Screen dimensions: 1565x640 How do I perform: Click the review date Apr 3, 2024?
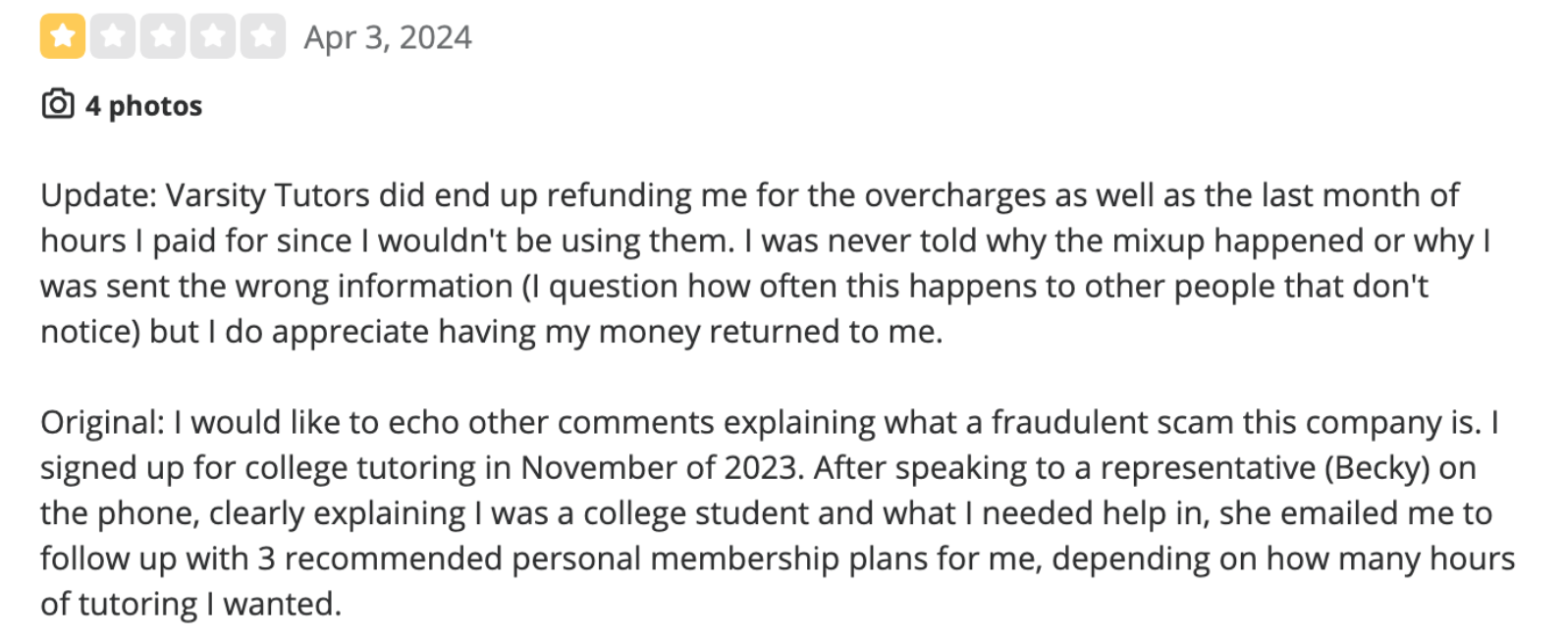pyautogui.click(x=387, y=36)
